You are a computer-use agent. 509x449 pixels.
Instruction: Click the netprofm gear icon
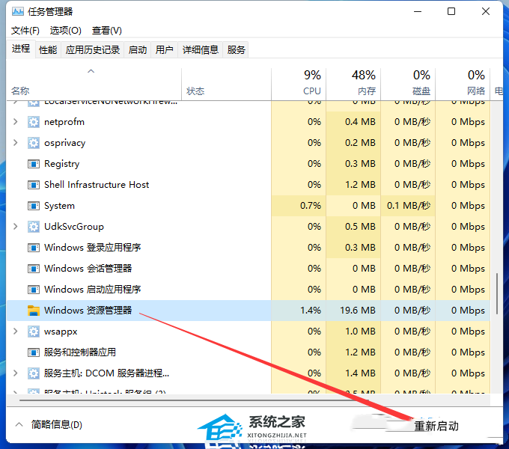point(34,122)
